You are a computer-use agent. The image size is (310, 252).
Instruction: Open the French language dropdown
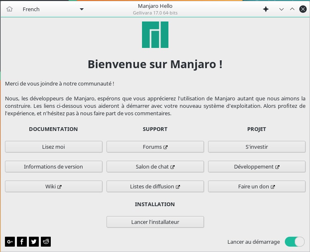(x=53, y=10)
